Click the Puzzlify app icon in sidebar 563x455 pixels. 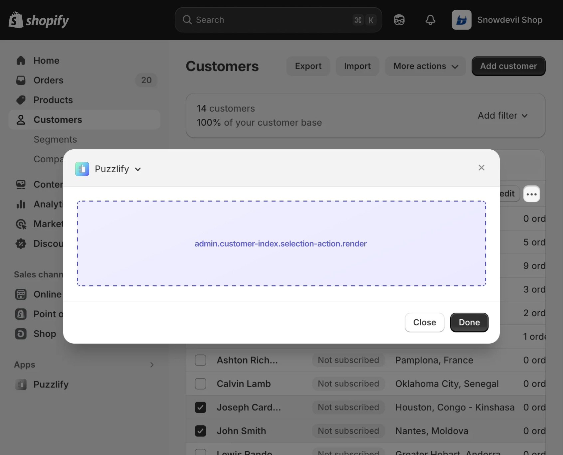click(21, 384)
